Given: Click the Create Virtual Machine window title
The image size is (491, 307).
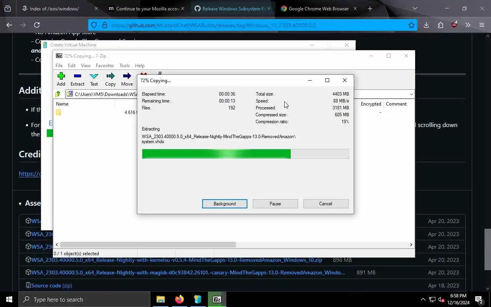Looking at the screenshot, I should click(x=73, y=45).
